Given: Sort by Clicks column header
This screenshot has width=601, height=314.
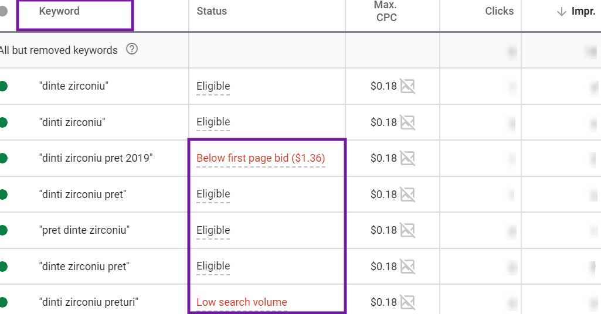Looking at the screenshot, I should click(500, 11).
